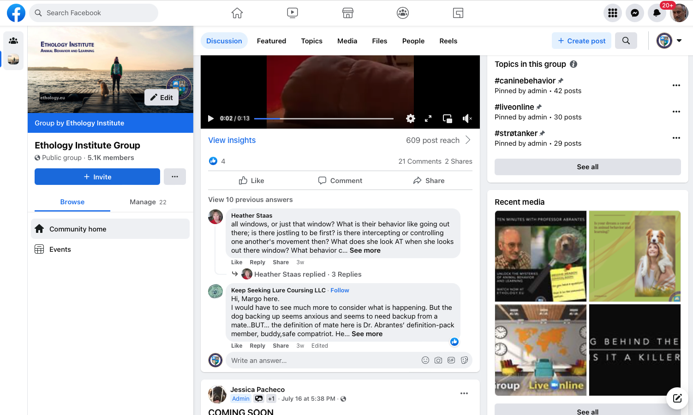Viewport: 693px width, 415px height.
Task: Attach a photo to the answer
Action: pyautogui.click(x=438, y=360)
